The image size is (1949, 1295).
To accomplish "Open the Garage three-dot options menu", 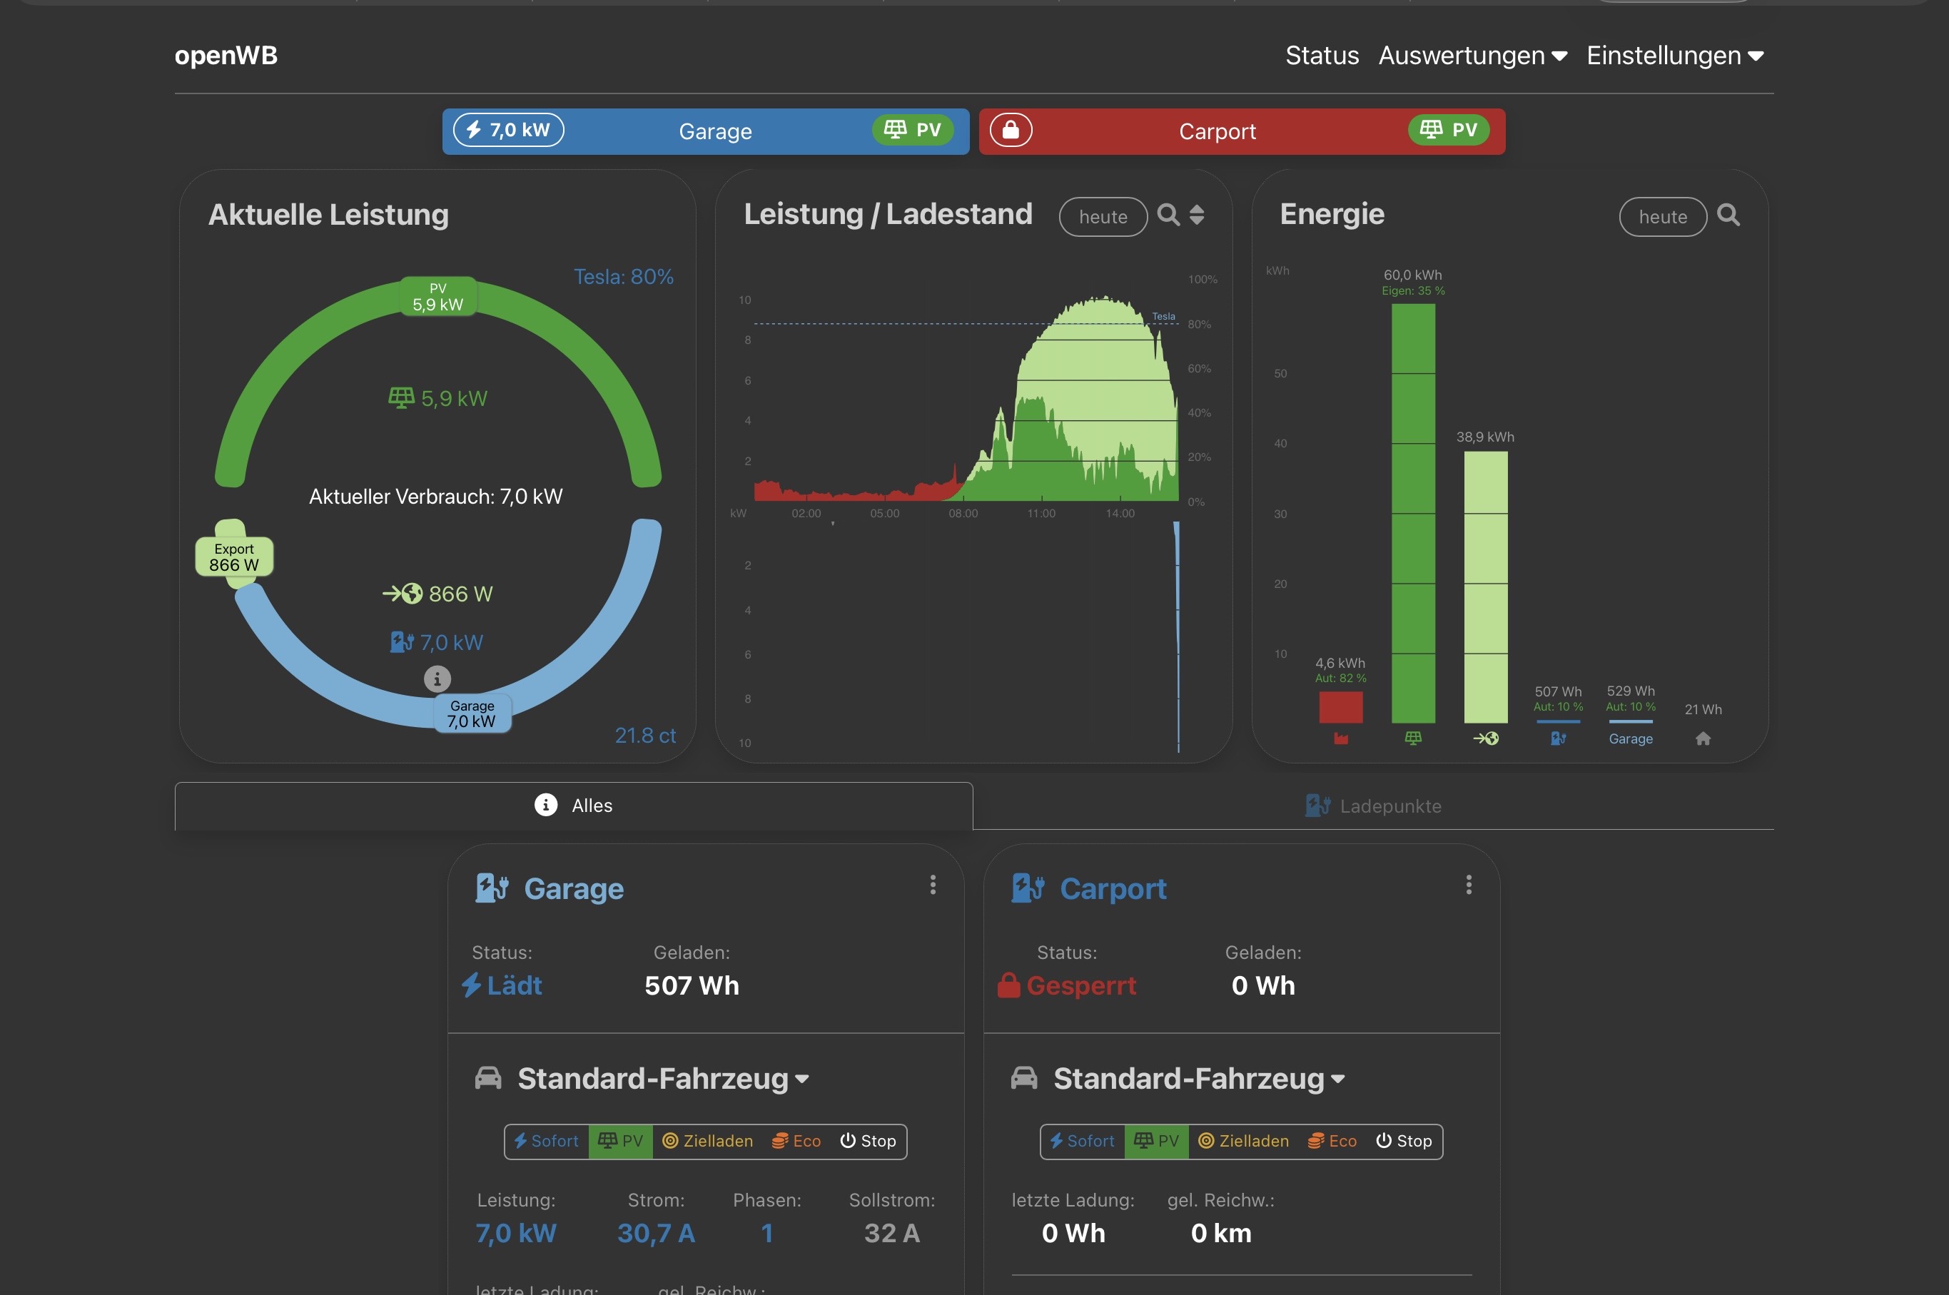I will pos(932,885).
